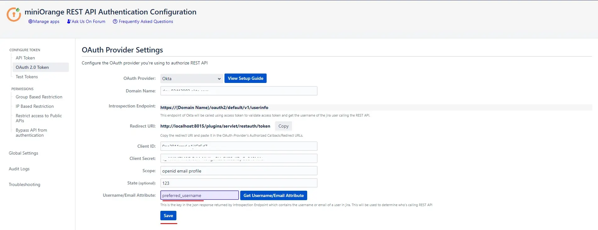Click Get Username/Email Attribute button
Viewport: 598px width, 230px height.
click(x=274, y=195)
